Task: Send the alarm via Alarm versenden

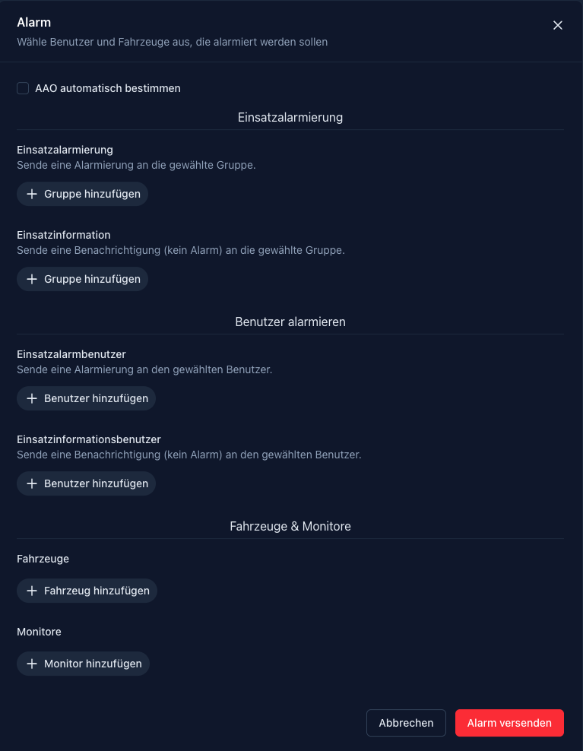Action: [509, 723]
